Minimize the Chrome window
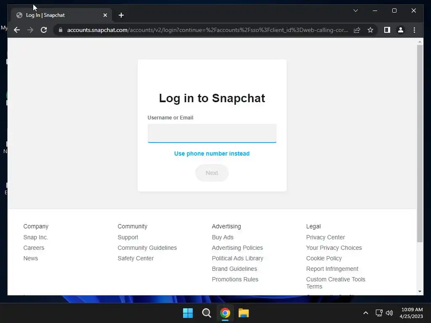The image size is (431, 323). [x=375, y=11]
